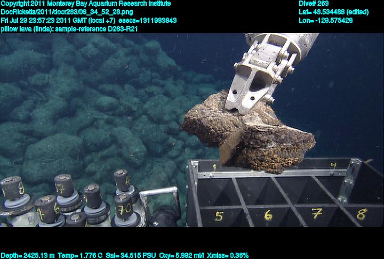
Task: Click crate compartment numbered 8
Action: point(361,214)
